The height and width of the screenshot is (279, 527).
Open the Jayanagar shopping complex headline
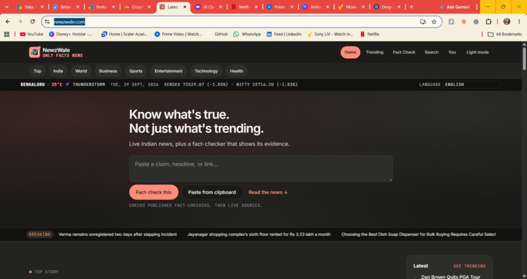coord(259,235)
